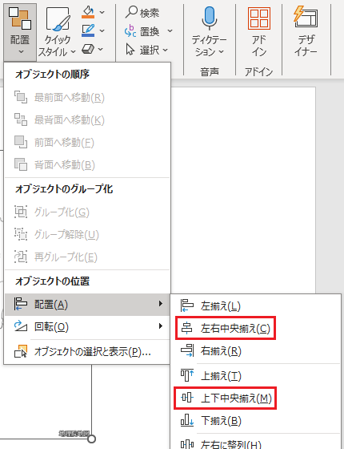Open shape effects icon
Viewport: 344px width, 449px height.
88,49
